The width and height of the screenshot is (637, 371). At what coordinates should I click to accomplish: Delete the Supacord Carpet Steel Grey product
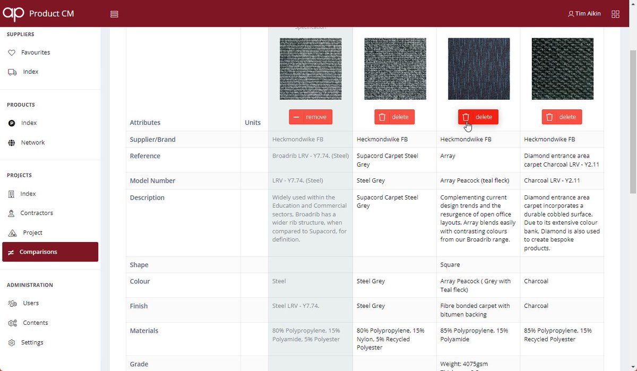[x=394, y=117]
